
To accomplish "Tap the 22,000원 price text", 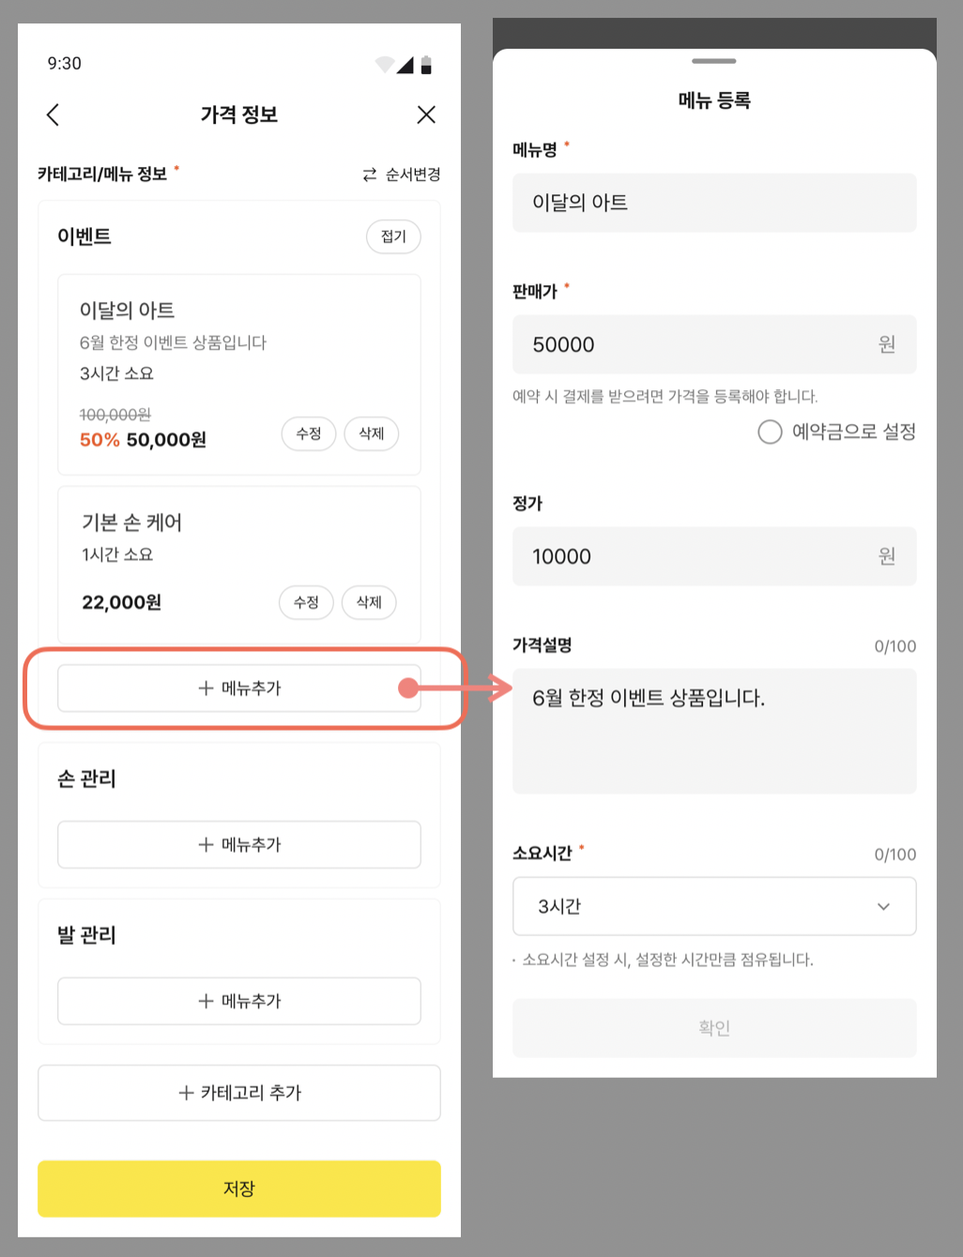I will pyautogui.click(x=121, y=602).
